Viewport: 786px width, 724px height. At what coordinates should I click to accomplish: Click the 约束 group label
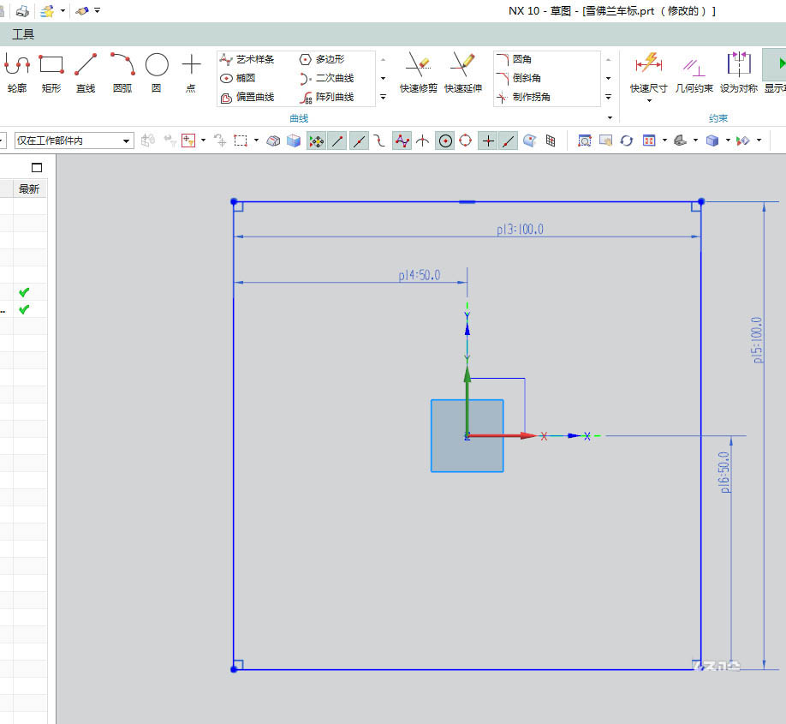point(718,118)
